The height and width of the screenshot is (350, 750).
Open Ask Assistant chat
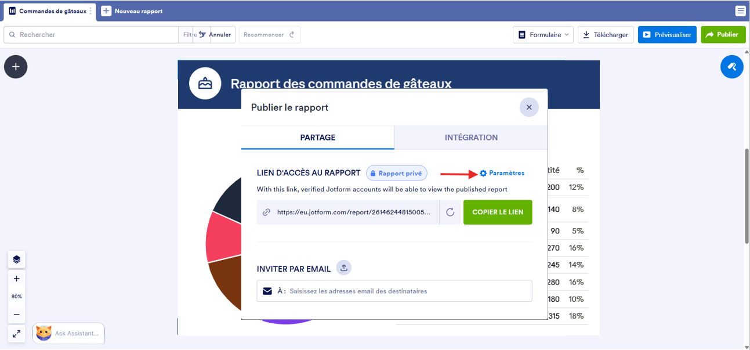point(68,333)
